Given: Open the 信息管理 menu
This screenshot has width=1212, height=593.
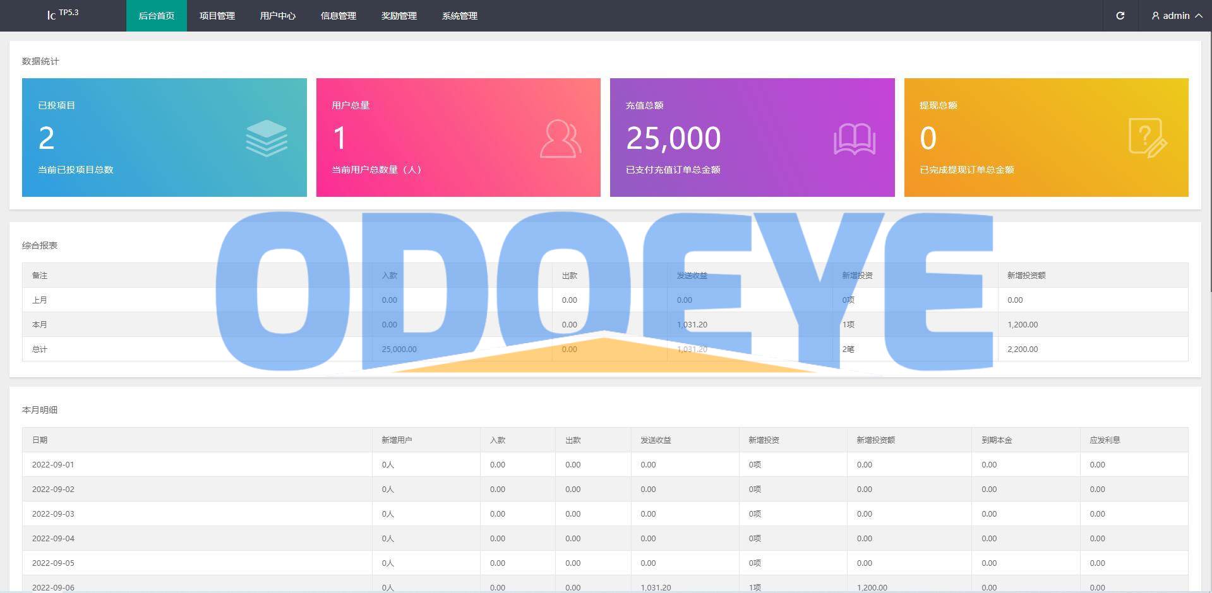Looking at the screenshot, I should [x=339, y=16].
